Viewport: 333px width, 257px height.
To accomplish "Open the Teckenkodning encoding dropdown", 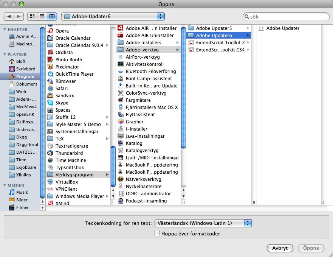I will pyautogui.click(x=203, y=223).
